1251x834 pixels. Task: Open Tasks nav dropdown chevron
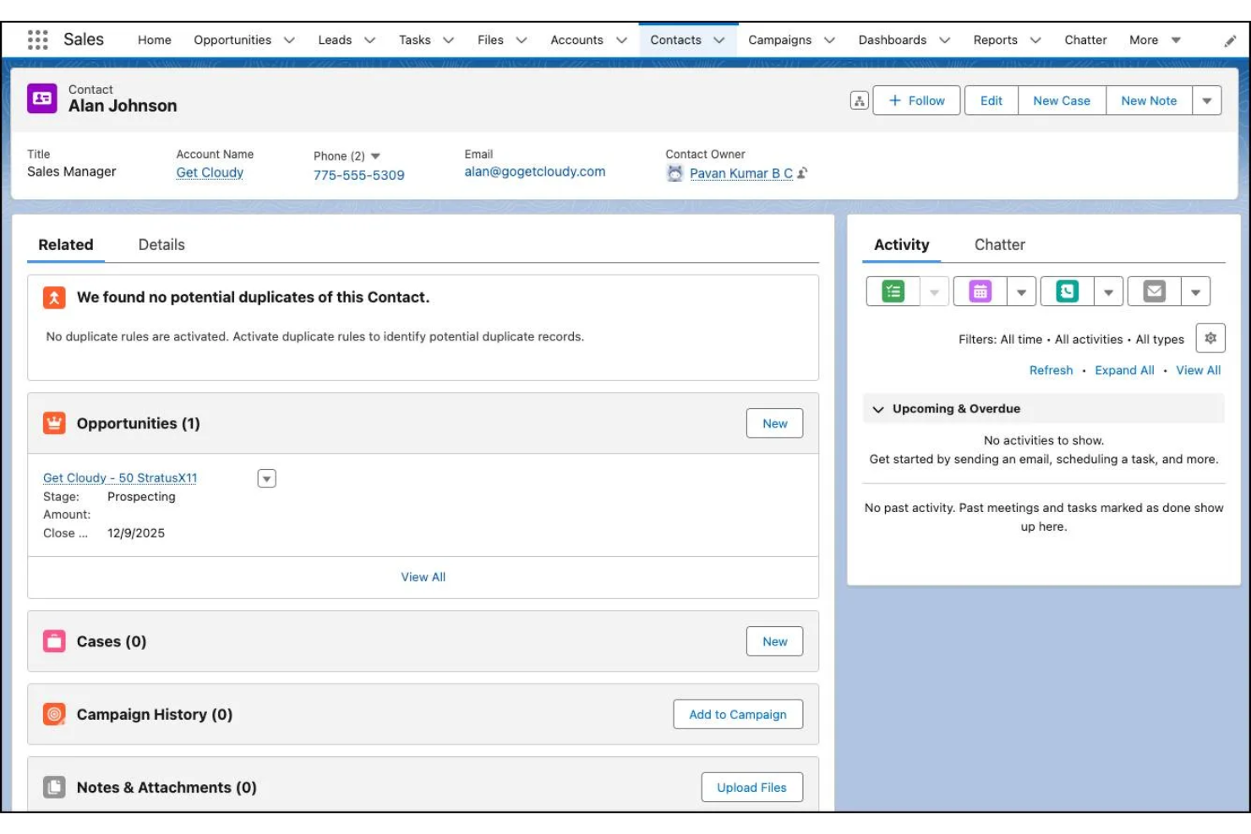[x=448, y=40]
